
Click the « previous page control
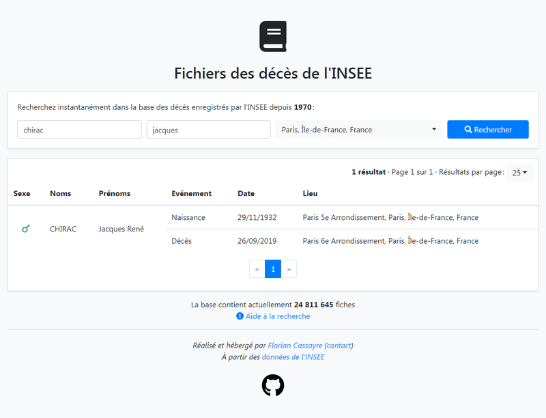click(x=256, y=268)
